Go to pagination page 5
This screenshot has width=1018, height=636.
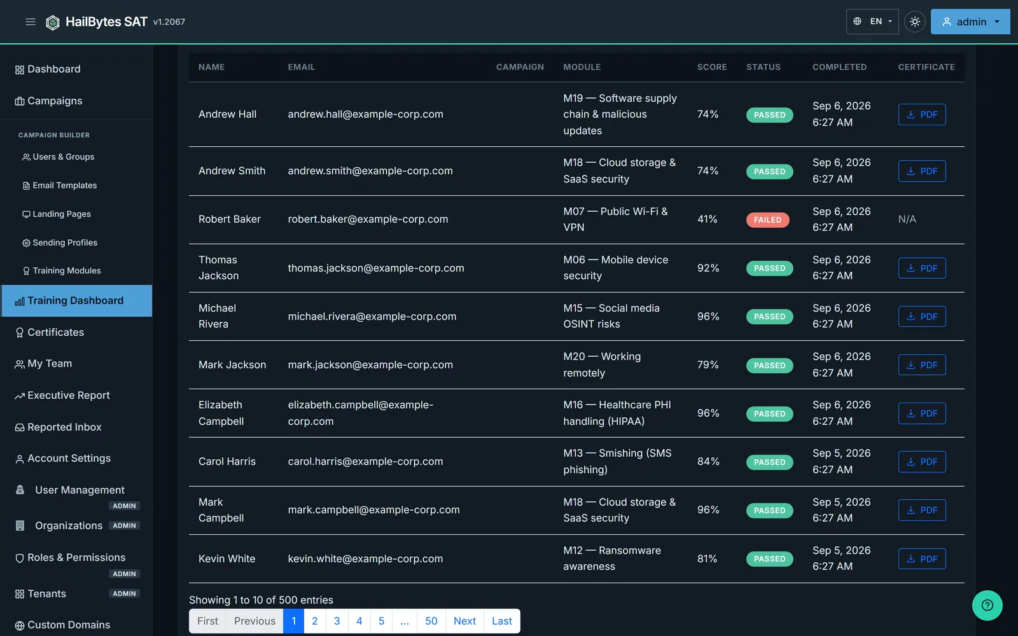pos(382,621)
